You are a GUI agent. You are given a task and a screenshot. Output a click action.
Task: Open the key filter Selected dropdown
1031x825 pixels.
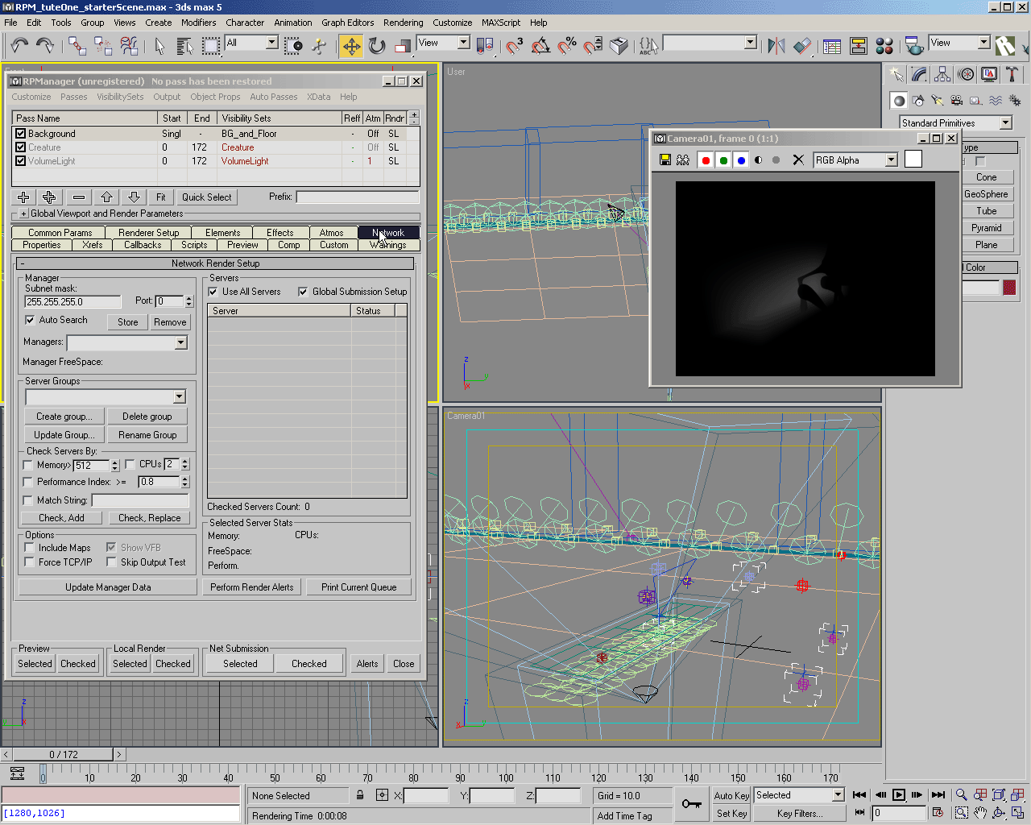838,795
